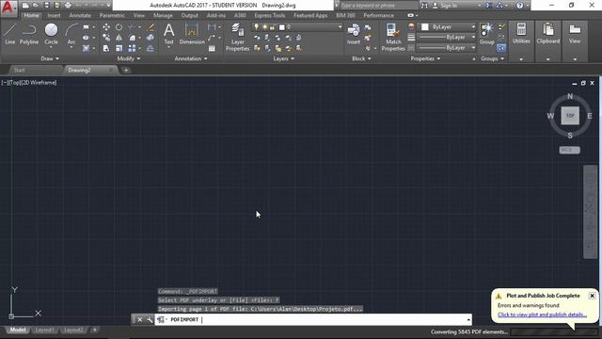Image resolution: width=602 pixels, height=339 pixels.
Task: Click the Help question mark icon
Action: (519, 6)
